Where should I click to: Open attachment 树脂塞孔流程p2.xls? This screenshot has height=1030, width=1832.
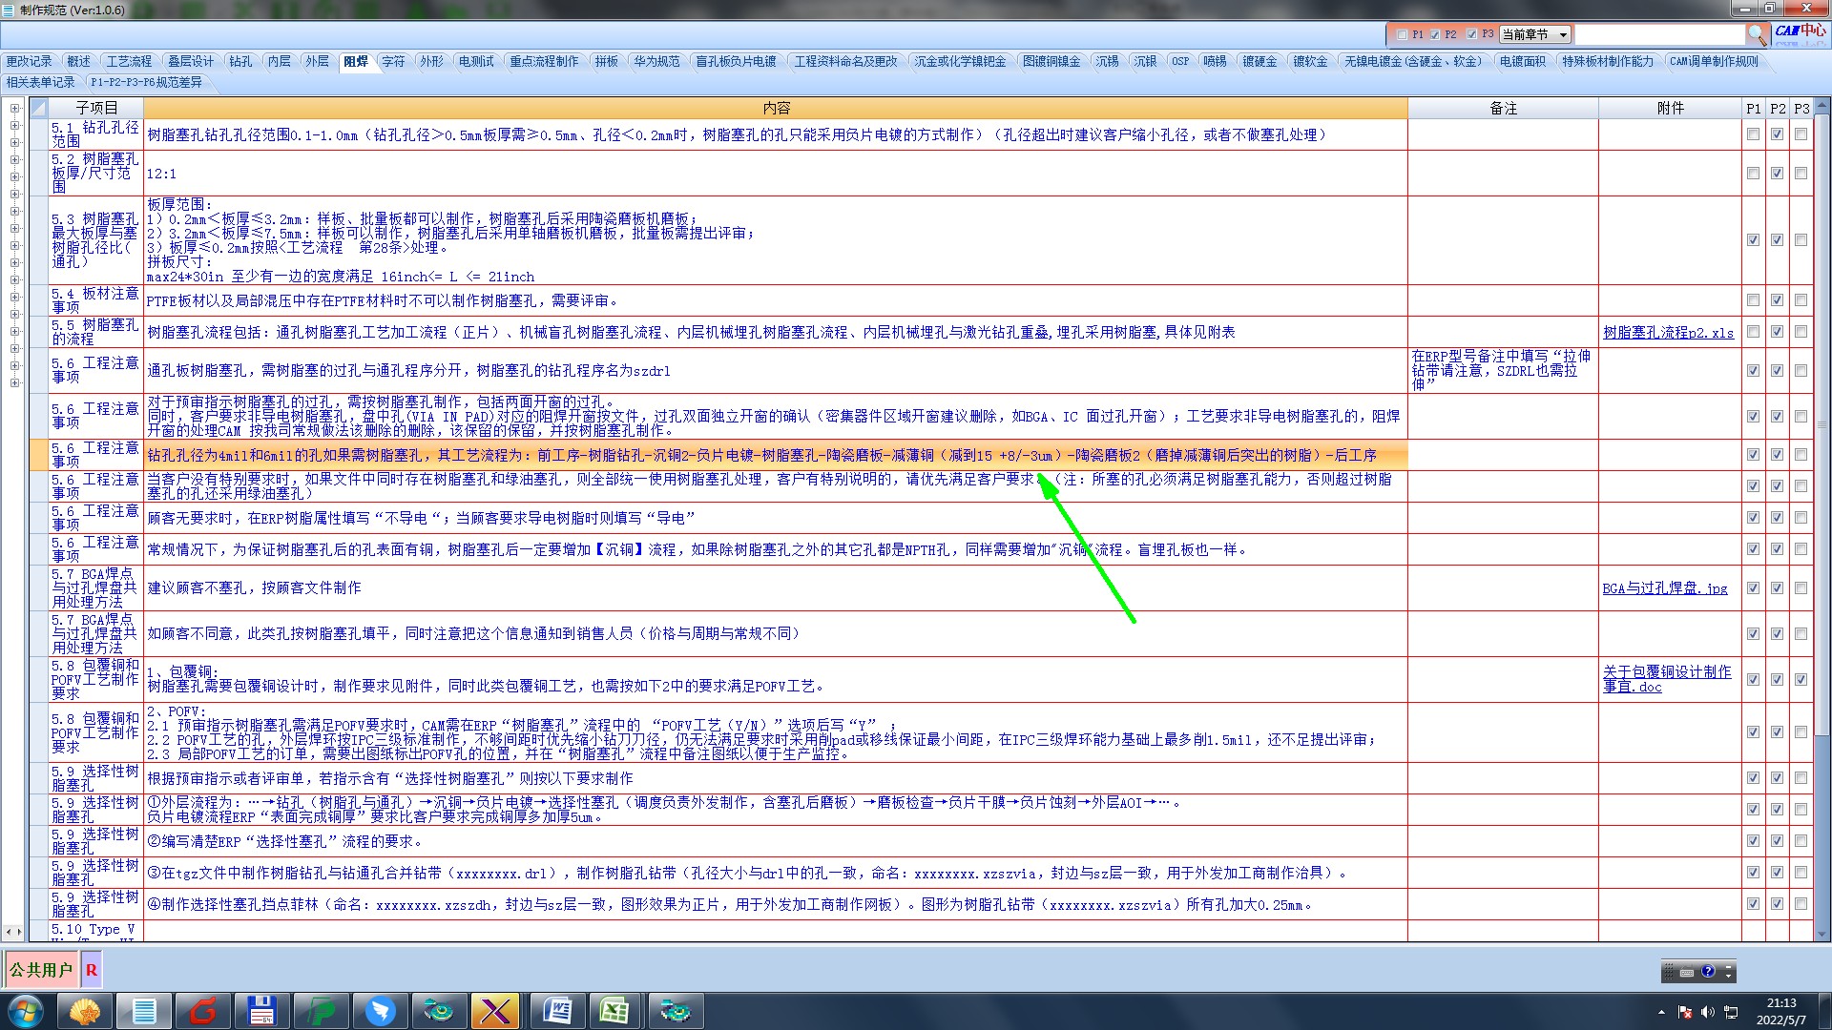pos(1668,332)
